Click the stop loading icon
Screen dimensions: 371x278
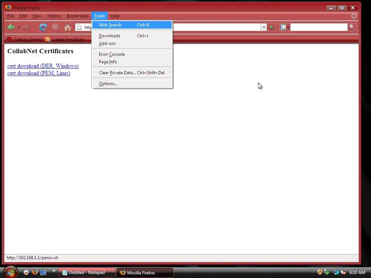[55, 28]
